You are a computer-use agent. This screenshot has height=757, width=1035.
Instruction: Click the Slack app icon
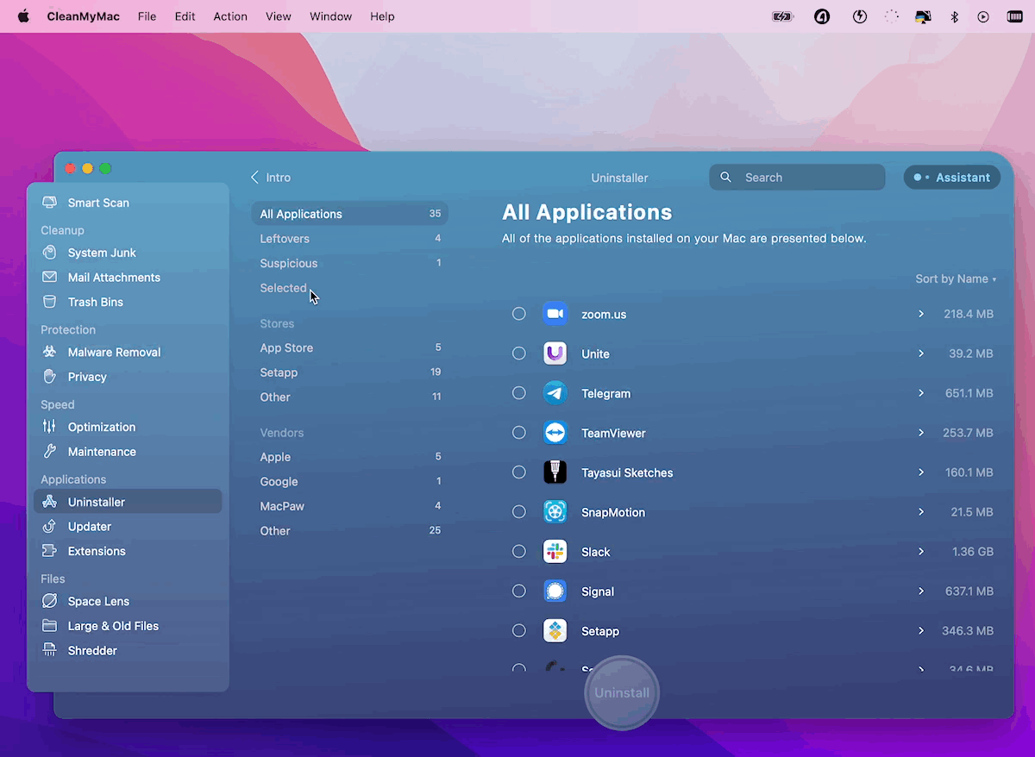pos(555,552)
